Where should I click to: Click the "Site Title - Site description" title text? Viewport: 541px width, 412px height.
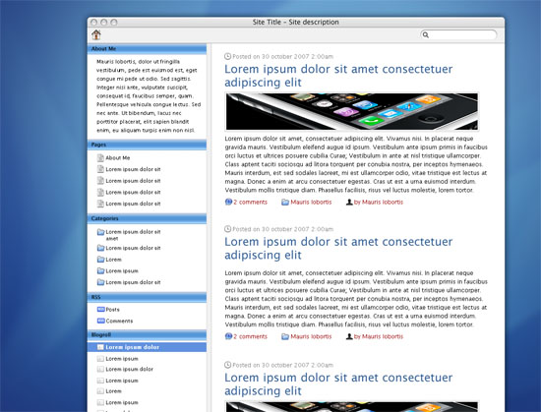(296, 22)
